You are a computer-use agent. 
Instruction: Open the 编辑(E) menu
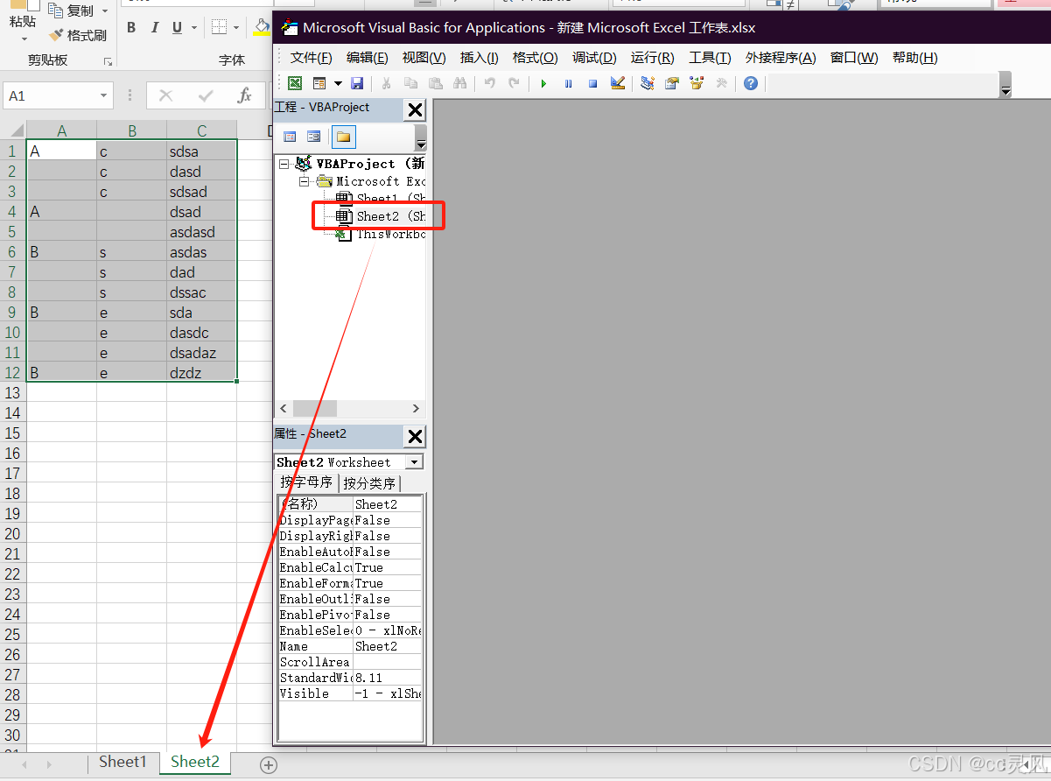(x=367, y=58)
